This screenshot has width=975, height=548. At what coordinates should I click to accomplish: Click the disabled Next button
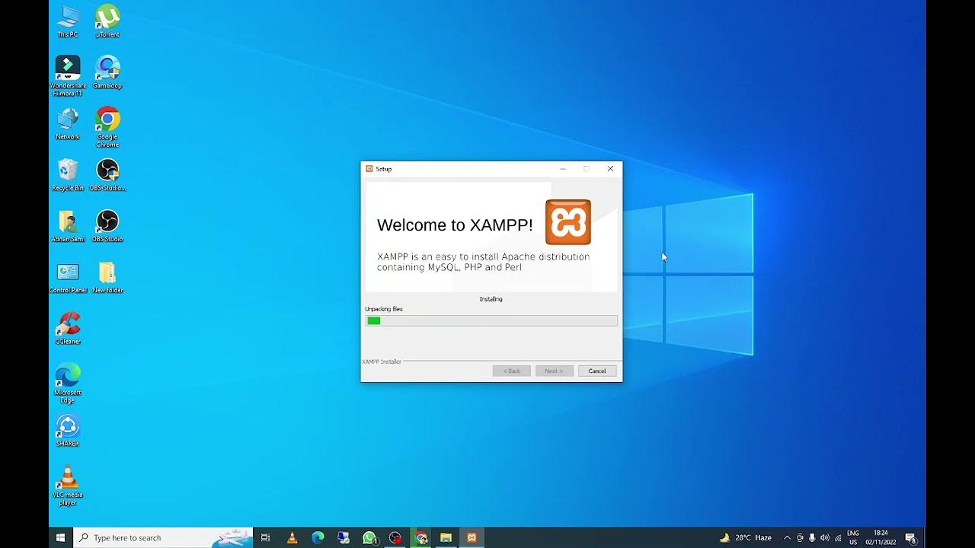click(x=555, y=371)
